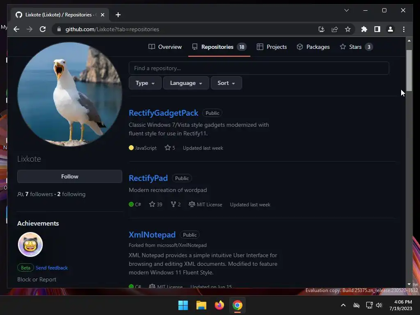Open the tab search chevron
Screen dimensions: 420x315
tap(346, 10)
